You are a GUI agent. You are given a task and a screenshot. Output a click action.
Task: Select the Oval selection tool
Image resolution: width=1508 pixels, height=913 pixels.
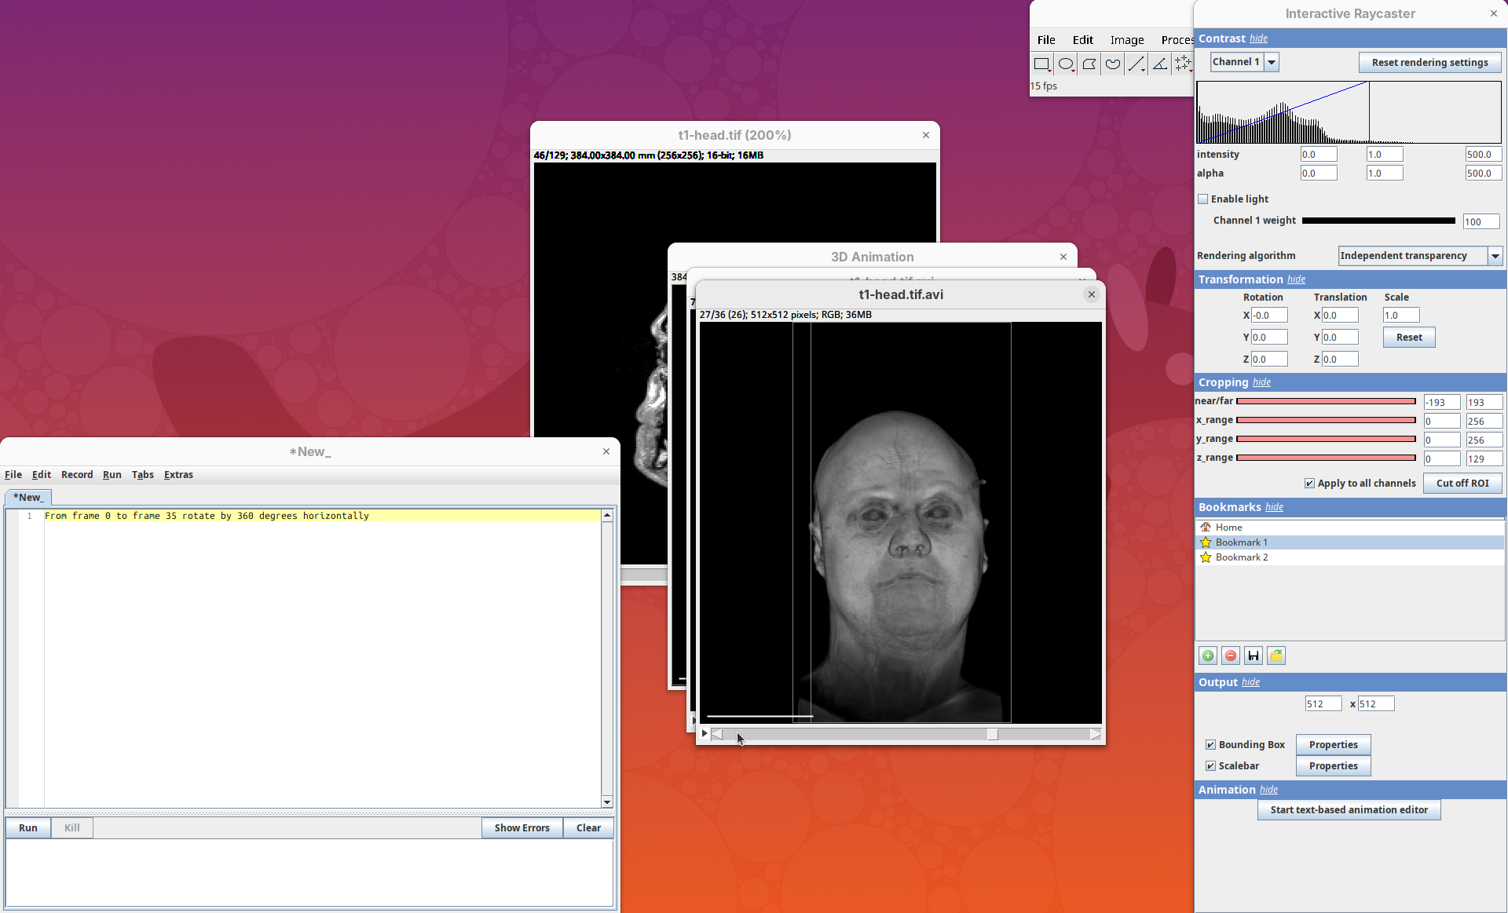pyautogui.click(x=1066, y=64)
